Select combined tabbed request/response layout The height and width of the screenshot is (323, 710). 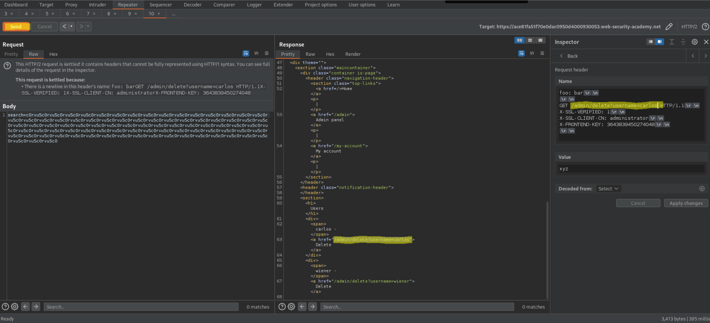540,40
